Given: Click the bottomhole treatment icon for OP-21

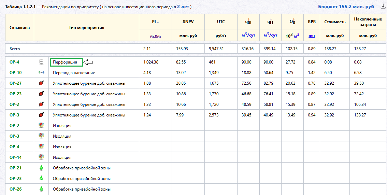Looking at the screenshot, I should (x=41, y=168).
